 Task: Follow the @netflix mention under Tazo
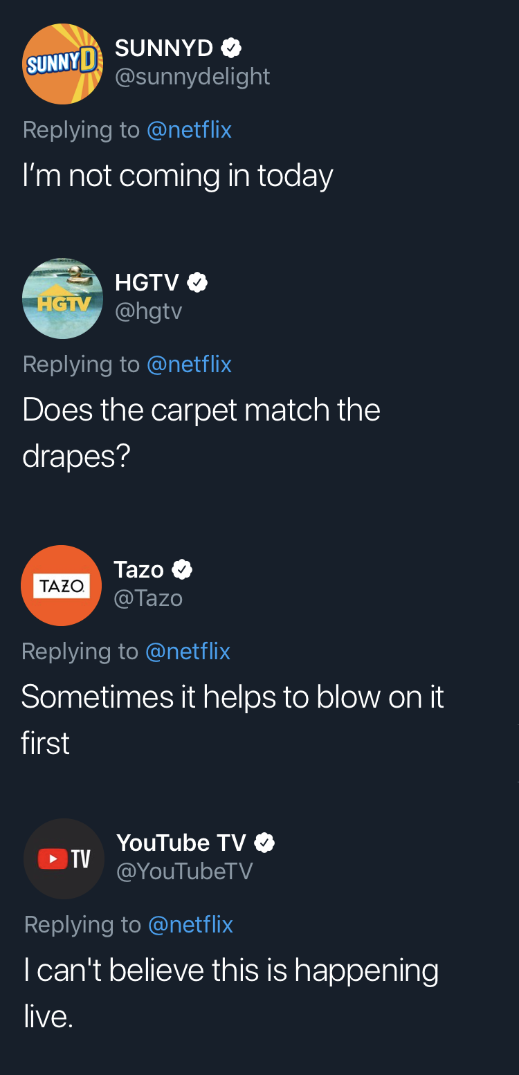188,651
